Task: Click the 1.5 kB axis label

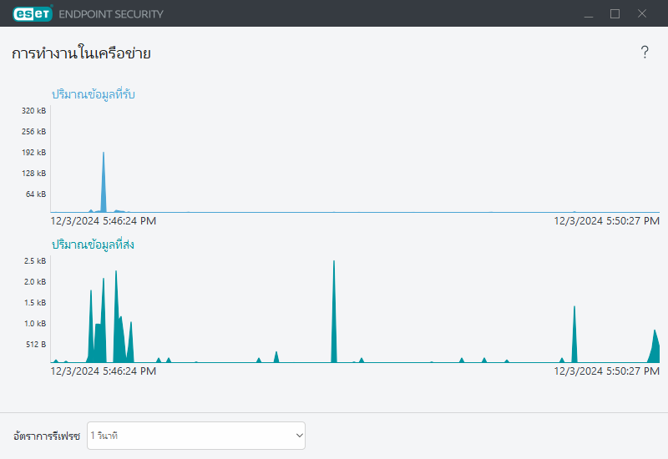Action: point(35,303)
